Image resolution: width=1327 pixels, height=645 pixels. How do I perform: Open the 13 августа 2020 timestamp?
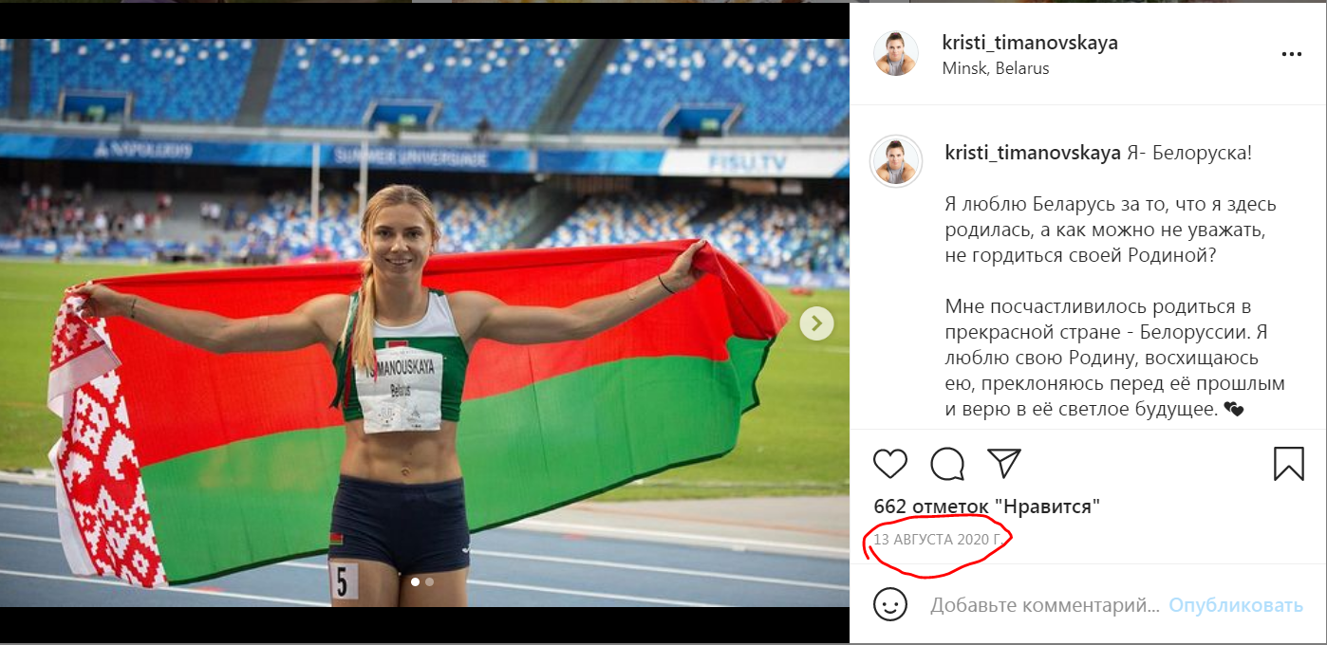point(937,539)
